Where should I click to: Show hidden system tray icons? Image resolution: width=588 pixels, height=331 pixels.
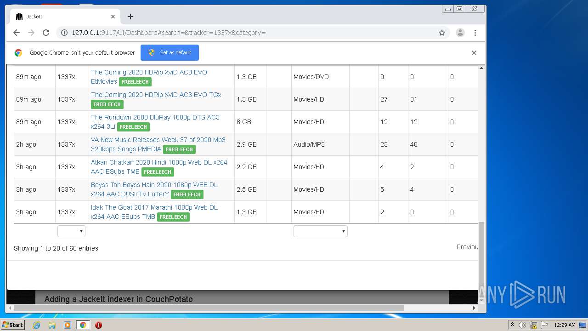tap(512, 325)
